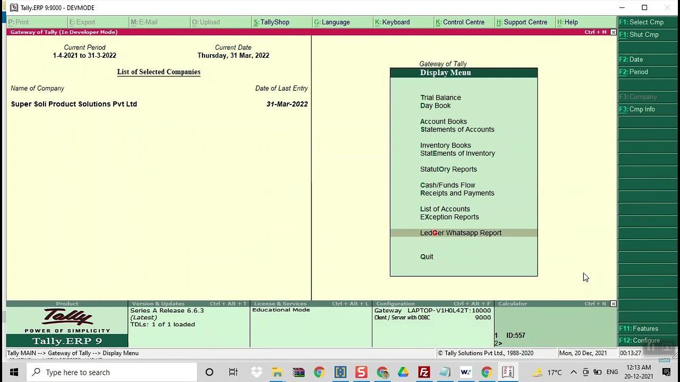Open Cortana circle icon
The height and width of the screenshot is (382, 680).
209,372
